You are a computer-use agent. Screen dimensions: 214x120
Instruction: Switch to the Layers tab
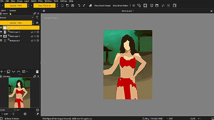(x=3, y=10)
